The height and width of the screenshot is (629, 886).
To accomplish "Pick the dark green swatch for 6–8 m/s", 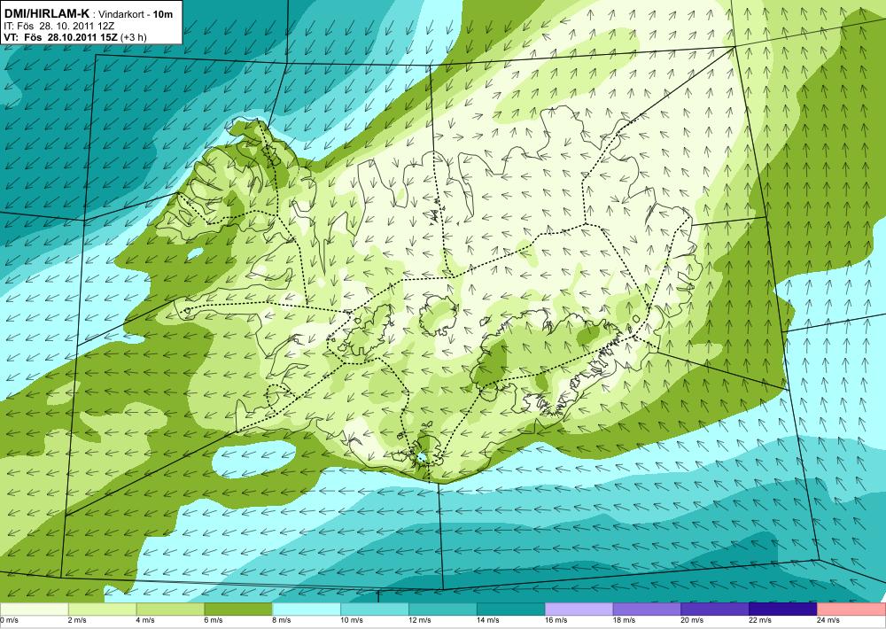I will pos(238,610).
